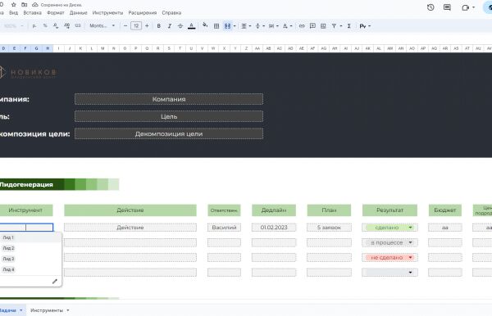Pick text color underlined A
Screen dimensions: 492x316
[191, 25]
